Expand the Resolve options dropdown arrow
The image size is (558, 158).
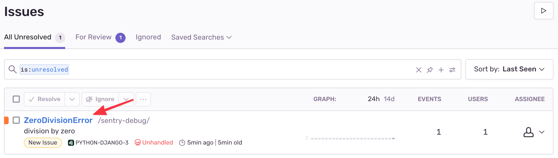click(72, 99)
